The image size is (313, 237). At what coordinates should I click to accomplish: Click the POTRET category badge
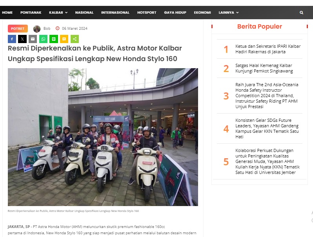click(18, 29)
